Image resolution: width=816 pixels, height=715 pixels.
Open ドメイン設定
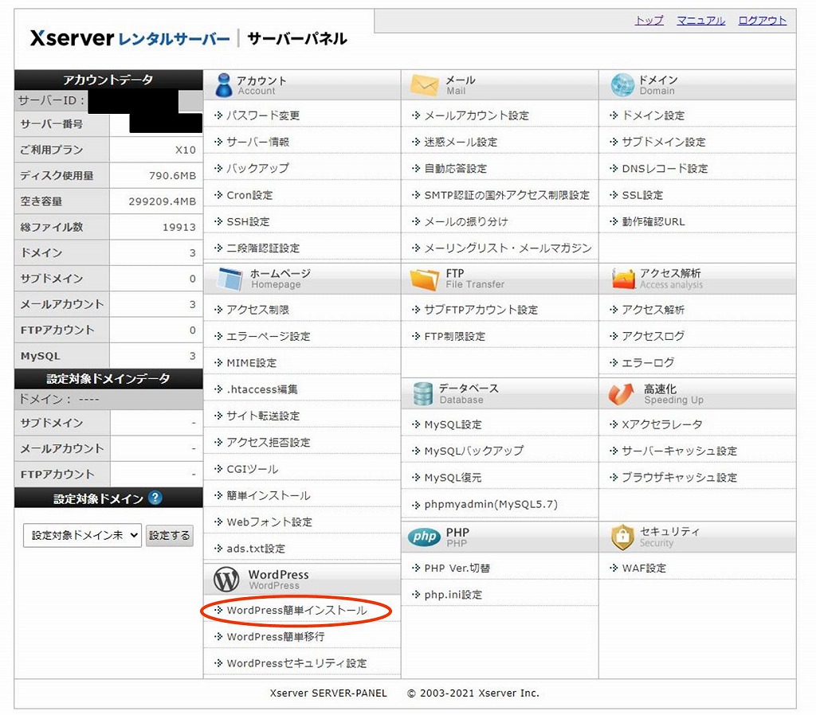(653, 115)
